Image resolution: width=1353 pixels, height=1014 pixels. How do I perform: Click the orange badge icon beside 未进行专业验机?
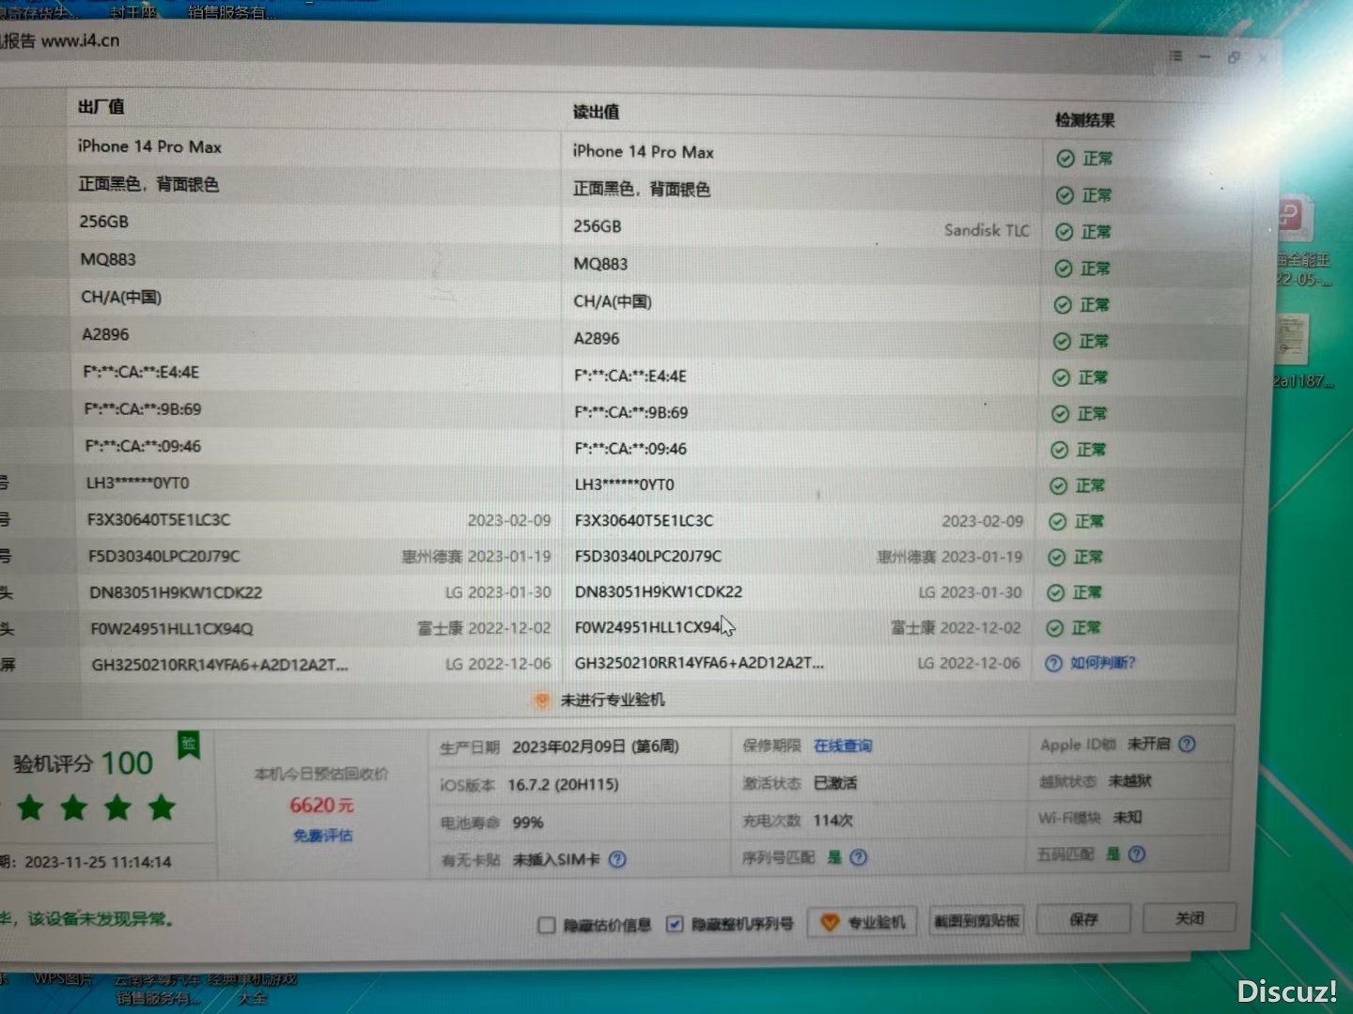tap(542, 700)
